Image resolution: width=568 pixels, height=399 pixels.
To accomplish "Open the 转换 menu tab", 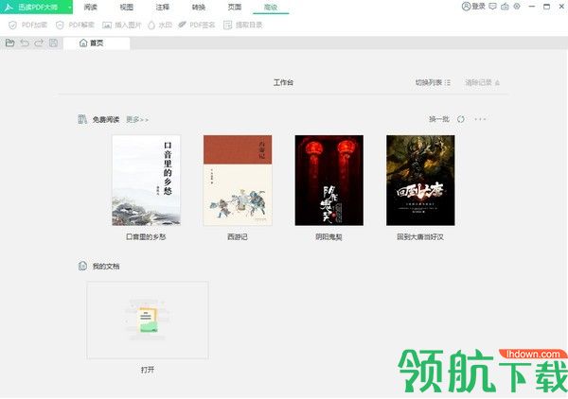I will click(x=199, y=7).
